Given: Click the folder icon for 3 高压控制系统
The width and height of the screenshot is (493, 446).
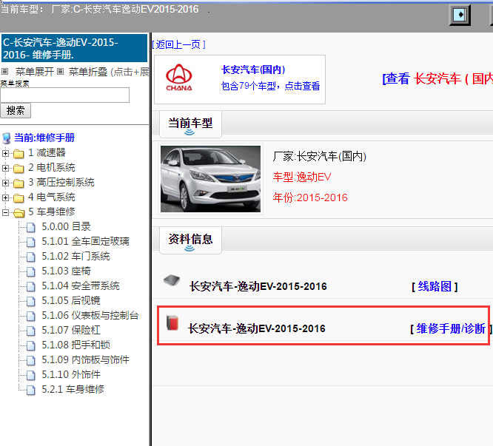Looking at the screenshot, I should [x=19, y=183].
